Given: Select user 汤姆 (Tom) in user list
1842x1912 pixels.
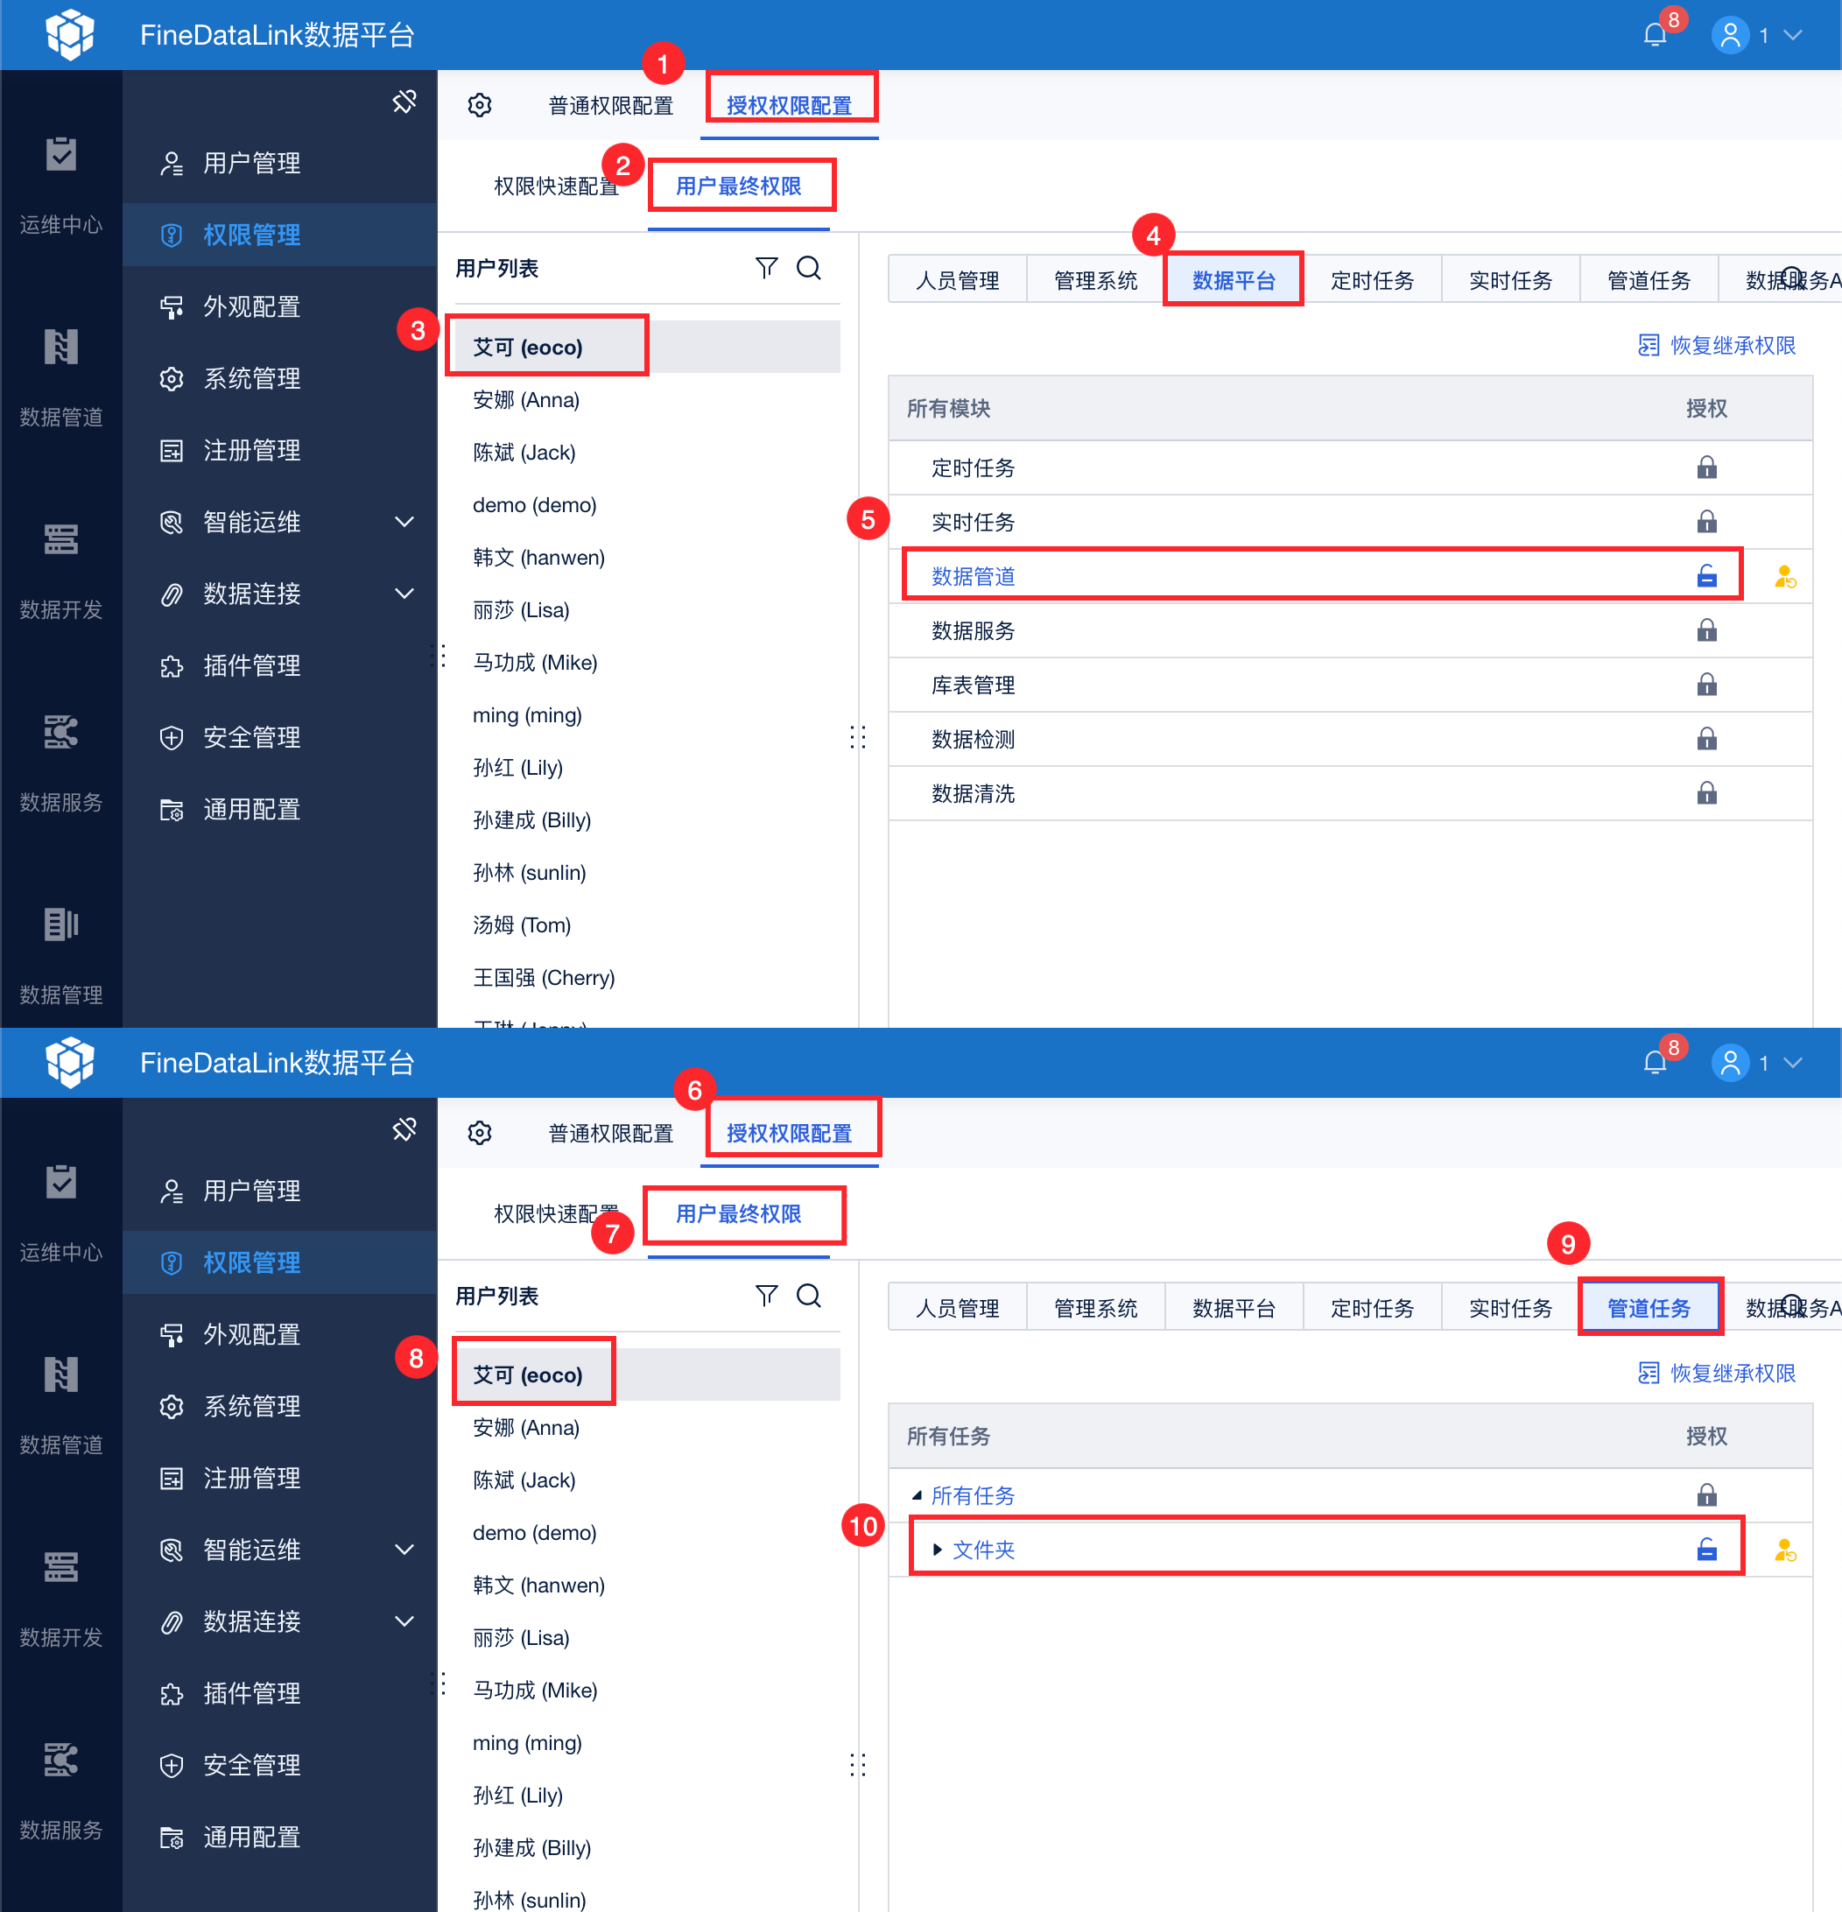Looking at the screenshot, I should click(646, 924).
